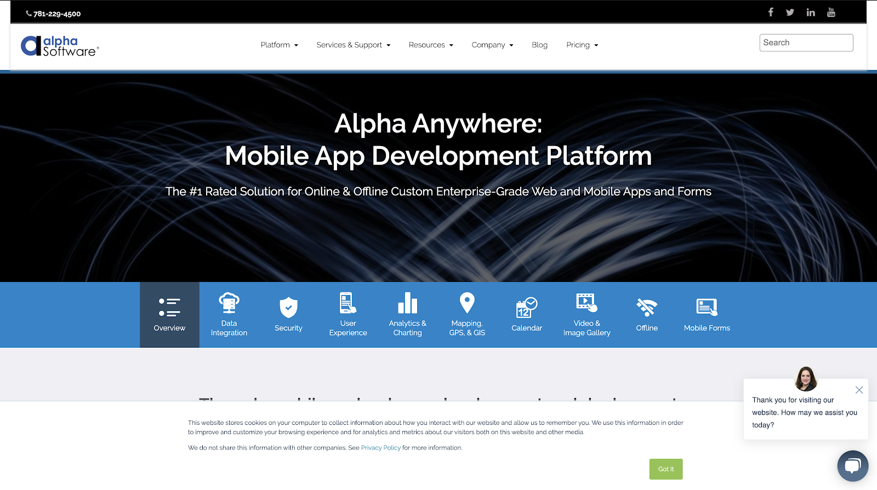Click the chat greeting message text
Screen dimensions: 877x490
(805, 412)
